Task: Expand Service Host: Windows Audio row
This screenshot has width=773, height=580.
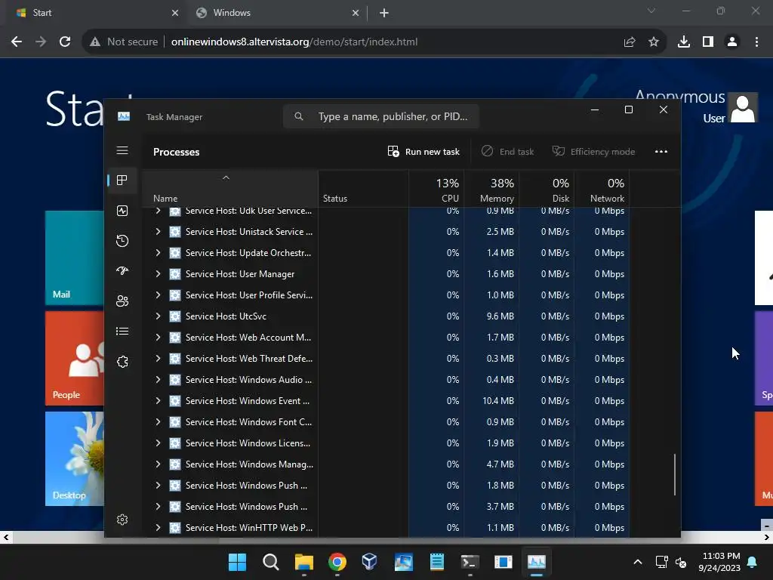Action: (x=158, y=380)
